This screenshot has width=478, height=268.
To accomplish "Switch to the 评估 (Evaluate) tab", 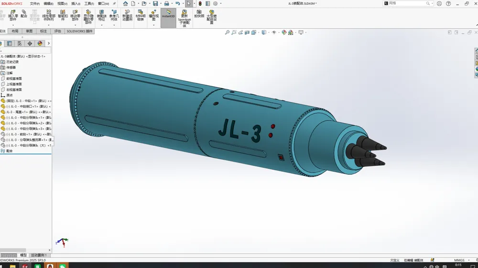I will pos(58,31).
